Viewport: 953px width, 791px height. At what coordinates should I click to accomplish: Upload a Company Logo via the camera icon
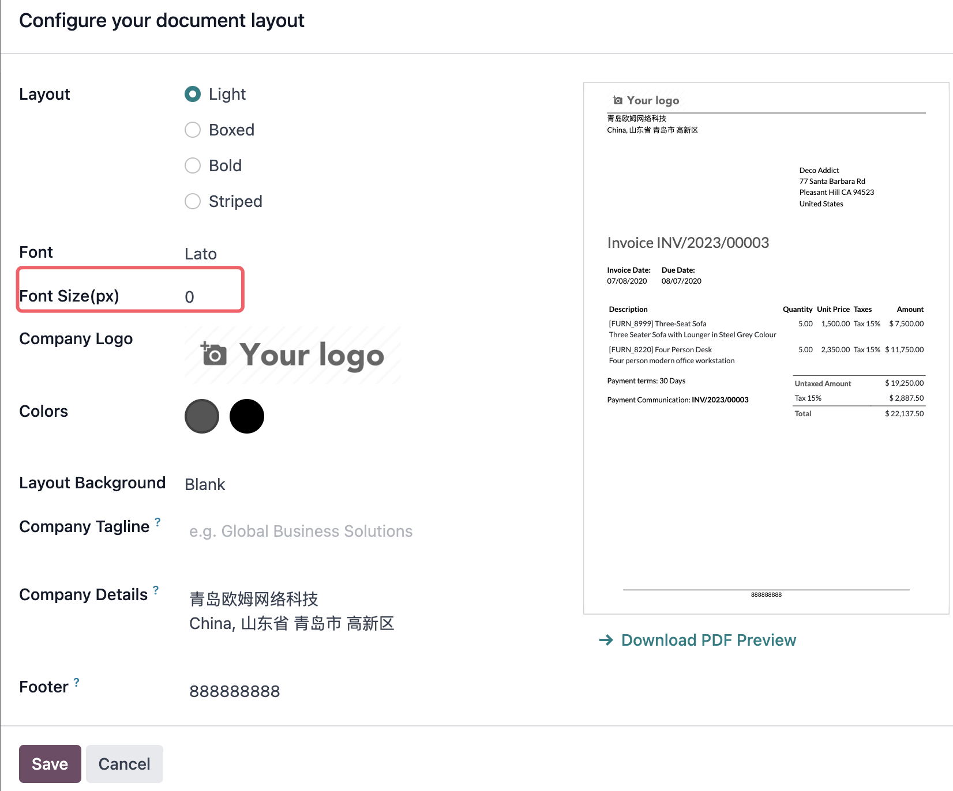(213, 354)
